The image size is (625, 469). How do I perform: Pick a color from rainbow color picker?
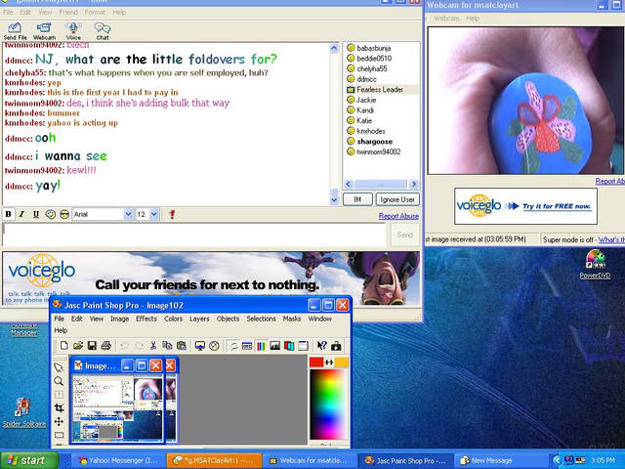tap(329, 404)
